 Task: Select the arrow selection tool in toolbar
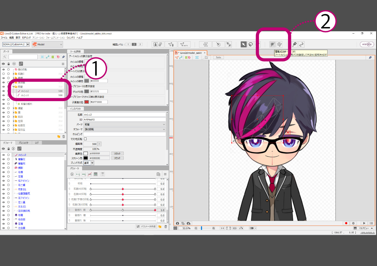[244, 44]
